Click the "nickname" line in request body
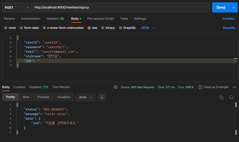 click(x=42, y=56)
